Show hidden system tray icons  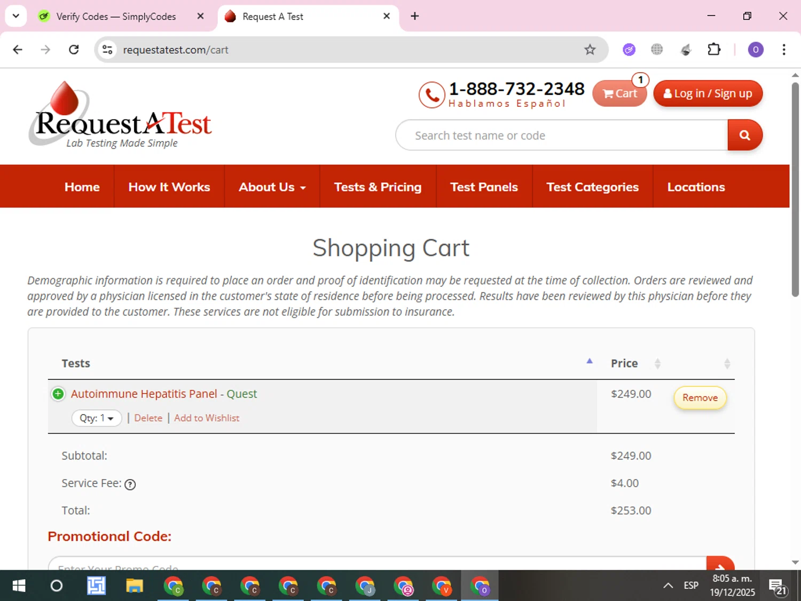point(668,586)
